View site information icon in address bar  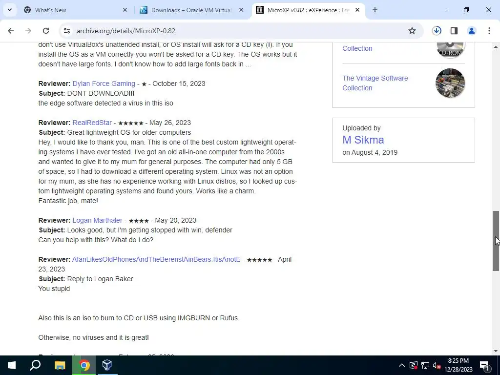click(x=66, y=31)
